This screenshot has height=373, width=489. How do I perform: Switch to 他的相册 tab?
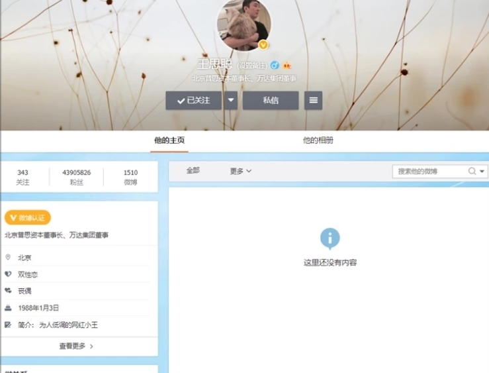318,140
